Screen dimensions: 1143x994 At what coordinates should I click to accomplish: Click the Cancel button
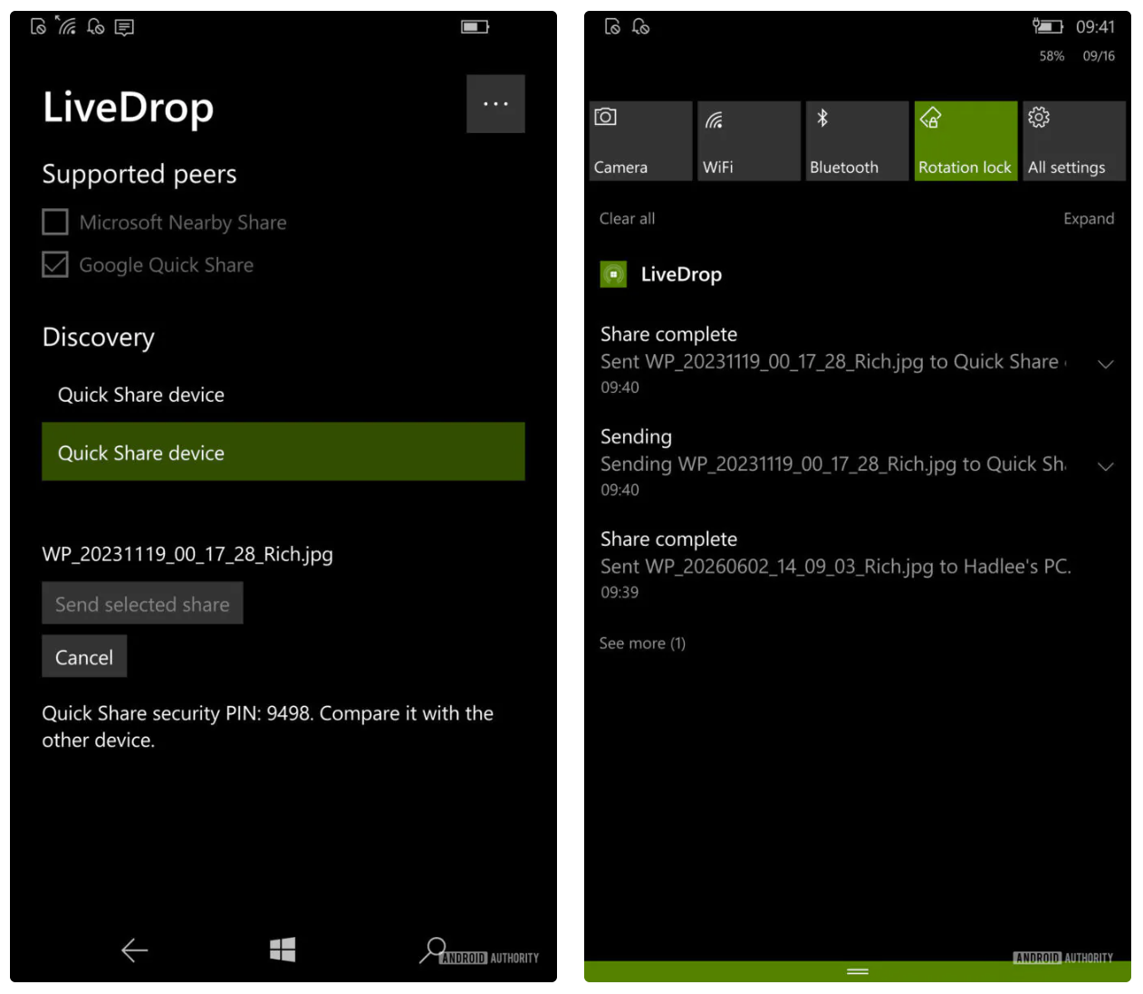[x=84, y=656]
